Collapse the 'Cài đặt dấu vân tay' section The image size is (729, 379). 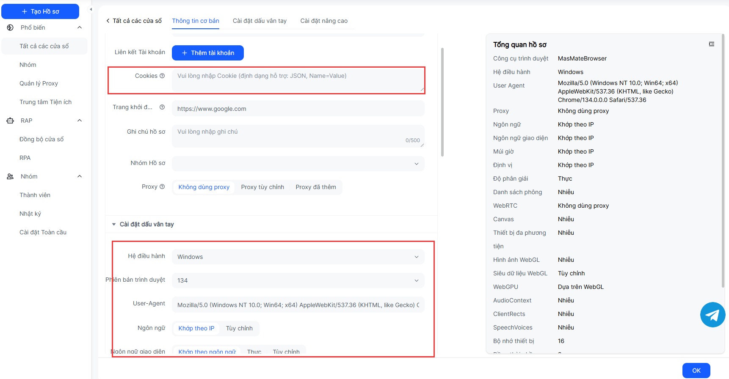tap(114, 224)
